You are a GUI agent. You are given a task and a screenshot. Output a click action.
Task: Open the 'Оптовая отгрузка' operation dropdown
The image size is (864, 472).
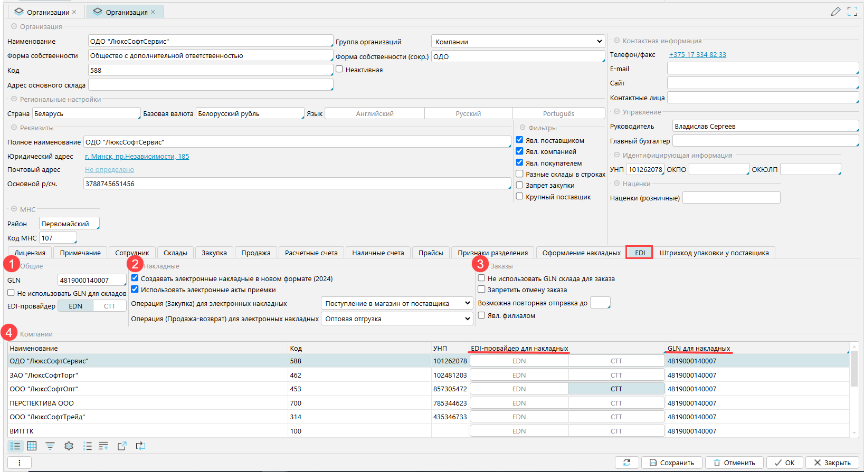[397, 319]
